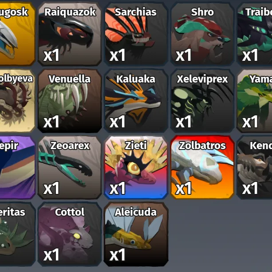This screenshot has width=272, height=272.
Task: Select the creature card ending in eritas
Action: pyautogui.click(x=17, y=234)
